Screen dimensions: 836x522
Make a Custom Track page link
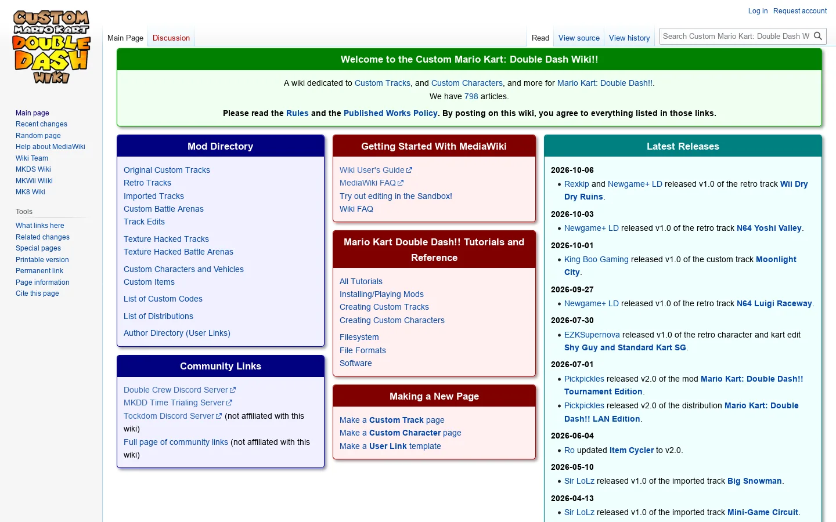(x=392, y=420)
